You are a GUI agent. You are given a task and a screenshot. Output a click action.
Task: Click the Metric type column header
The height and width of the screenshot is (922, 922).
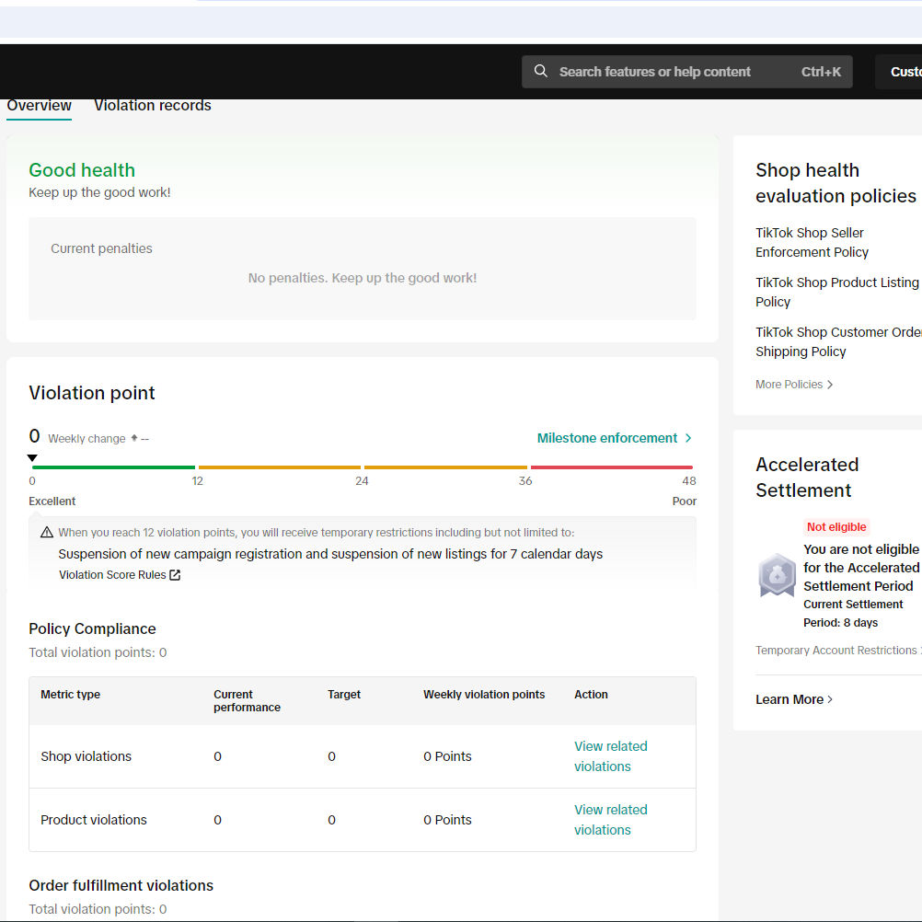point(70,695)
